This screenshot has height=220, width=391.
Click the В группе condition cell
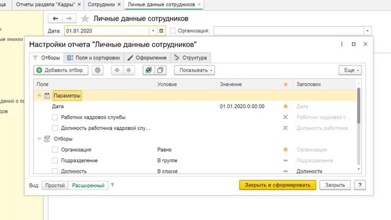point(167,160)
